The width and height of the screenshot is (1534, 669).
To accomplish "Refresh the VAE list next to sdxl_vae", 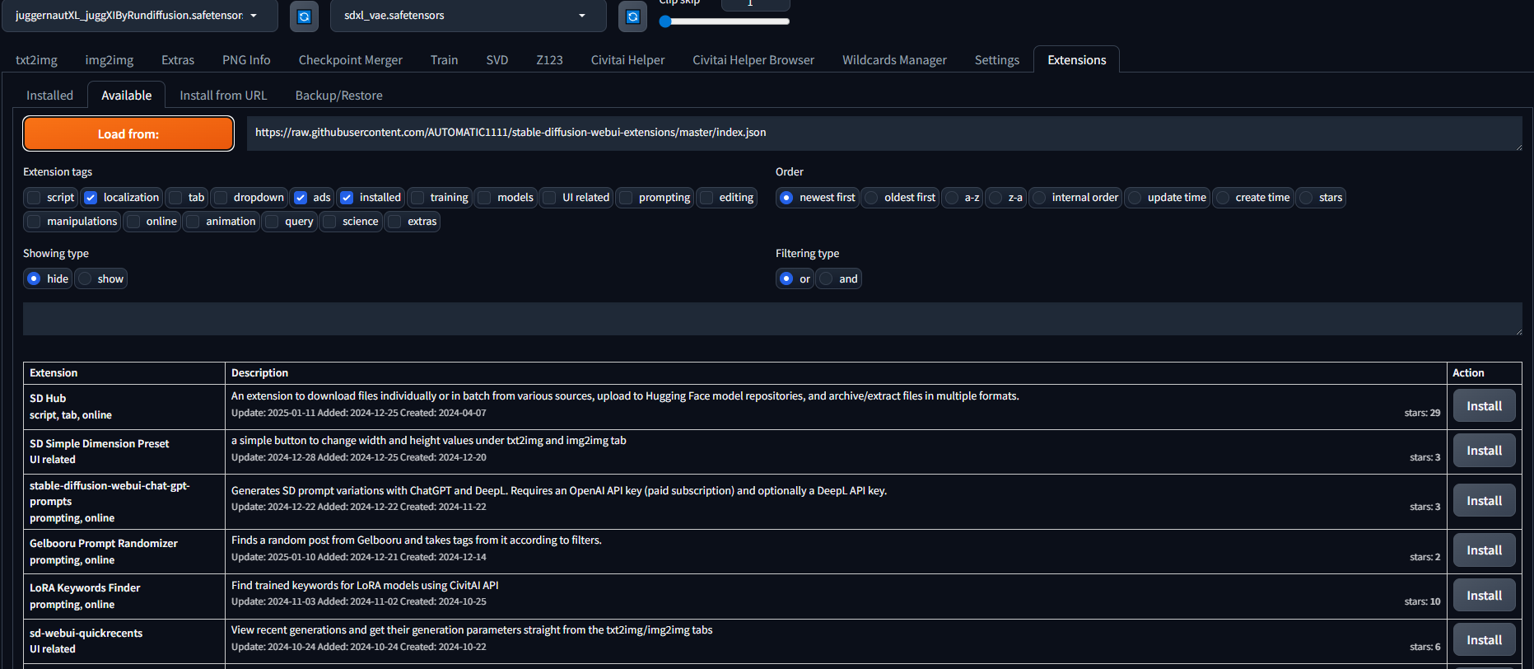I will [632, 16].
